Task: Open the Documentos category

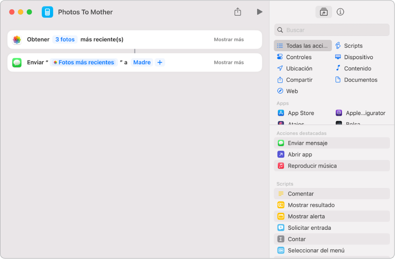Action: [356, 80]
